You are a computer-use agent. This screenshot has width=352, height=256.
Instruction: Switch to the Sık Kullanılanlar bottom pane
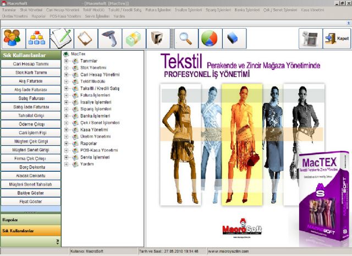(31, 231)
